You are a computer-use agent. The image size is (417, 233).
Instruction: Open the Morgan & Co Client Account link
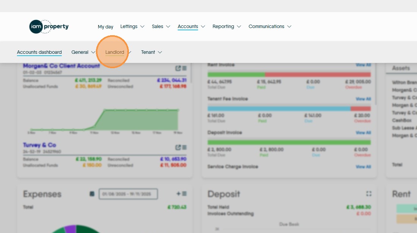[x=61, y=66]
